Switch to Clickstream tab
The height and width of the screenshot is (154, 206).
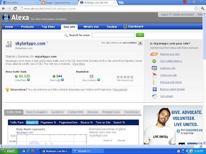[x=132, y=112]
